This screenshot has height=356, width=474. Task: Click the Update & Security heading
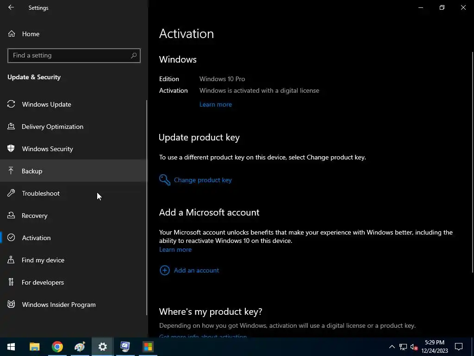pyautogui.click(x=34, y=77)
